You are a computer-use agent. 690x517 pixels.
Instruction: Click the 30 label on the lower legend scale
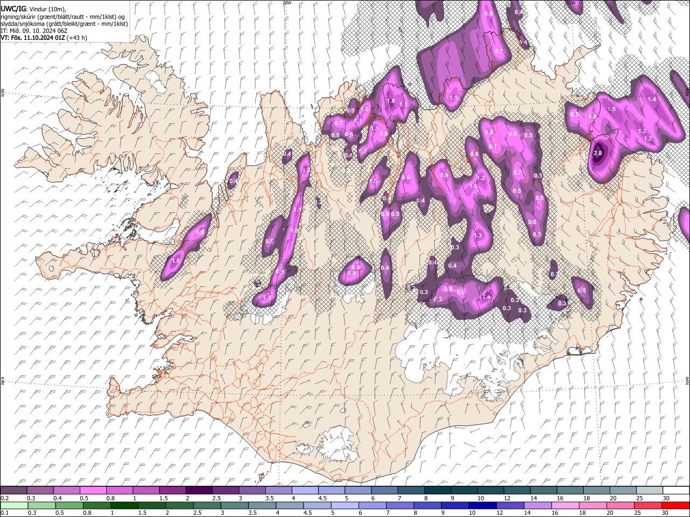pyautogui.click(x=666, y=513)
